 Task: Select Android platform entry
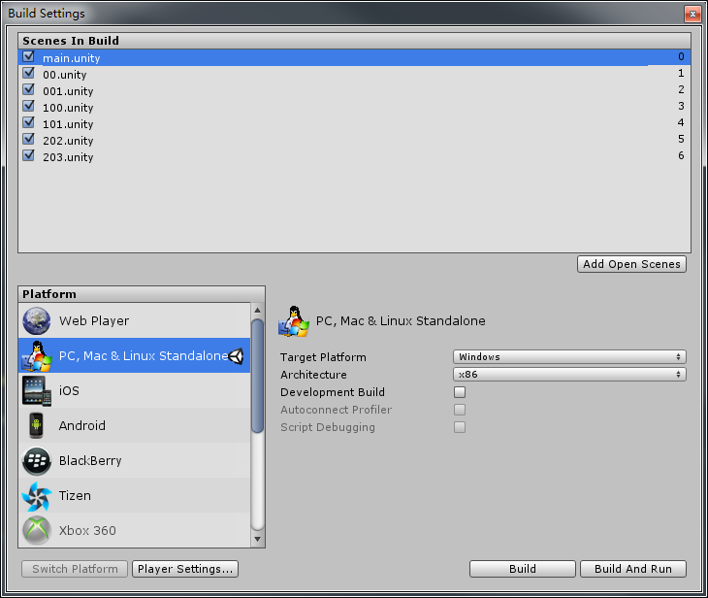coord(135,425)
